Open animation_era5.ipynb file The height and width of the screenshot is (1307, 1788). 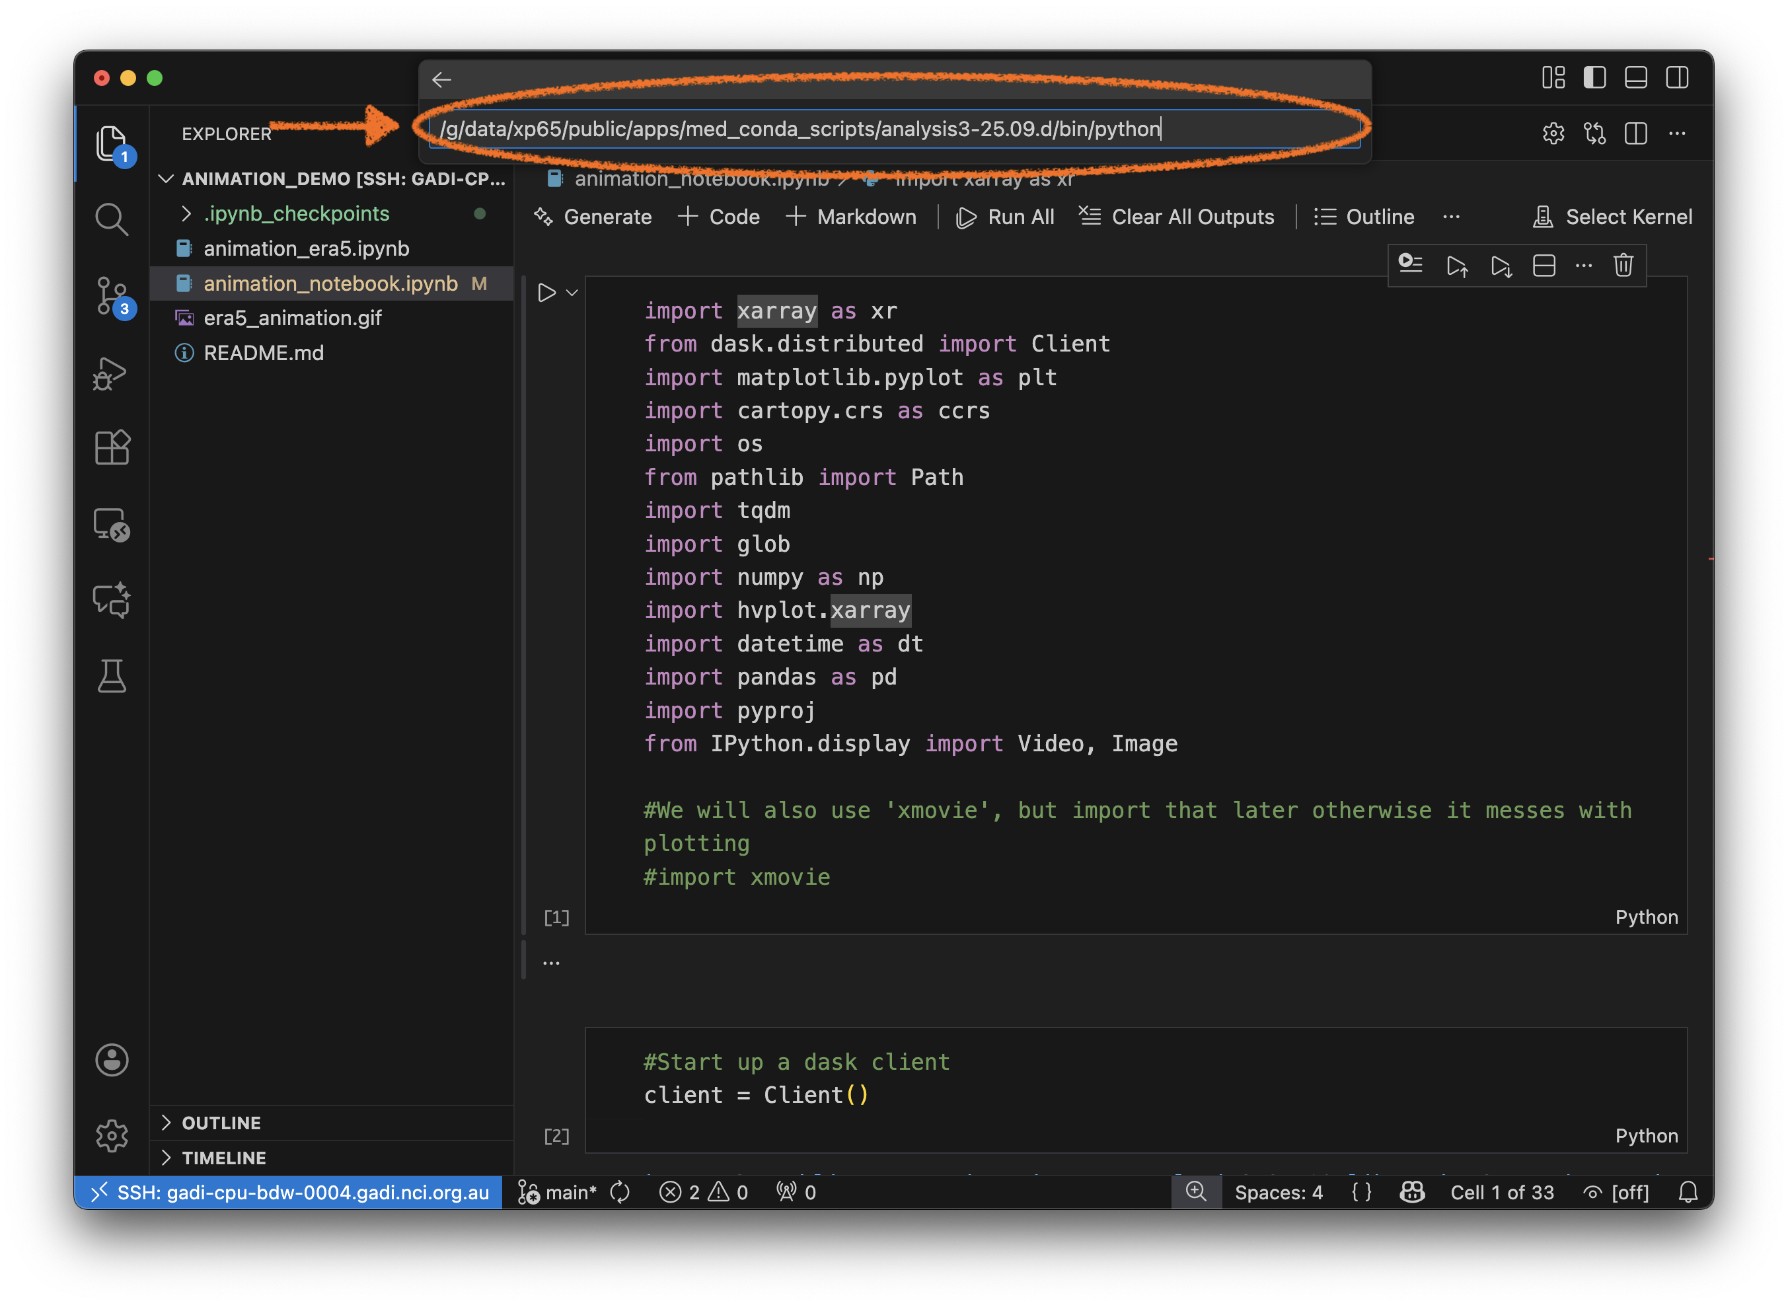(306, 248)
